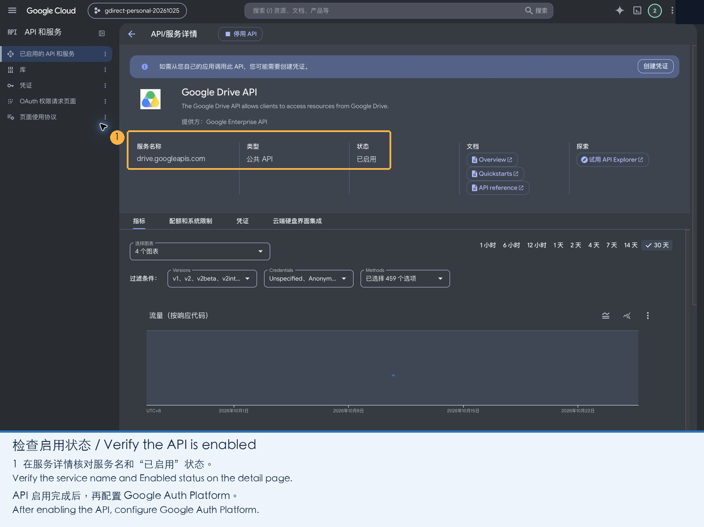Activate Cloud Shell terminal icon
Image resolution: width=704 pixels, height=527 pixels.
tap(637, 11)
